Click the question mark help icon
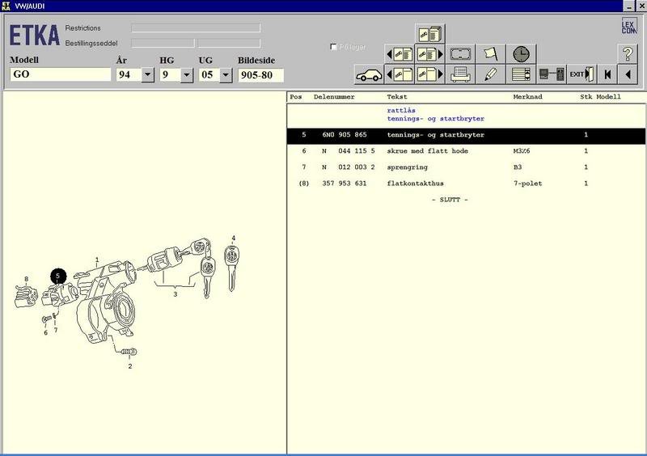The height and width of the screenshot is (456, 647). (628, 54)
